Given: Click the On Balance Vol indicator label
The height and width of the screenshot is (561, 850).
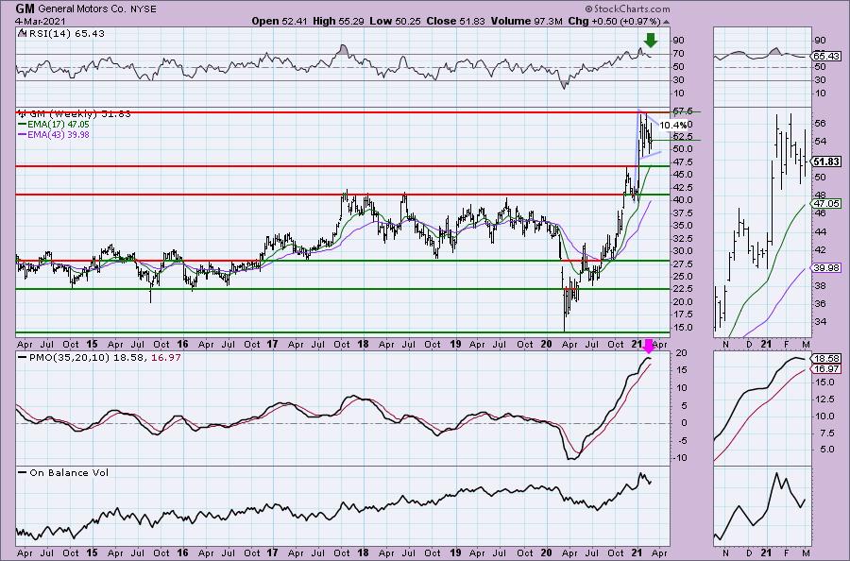Looking at the screenshot, I should (69, 472).
